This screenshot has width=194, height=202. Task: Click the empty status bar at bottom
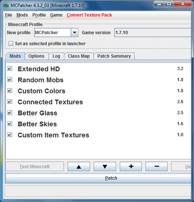point(98,191)
